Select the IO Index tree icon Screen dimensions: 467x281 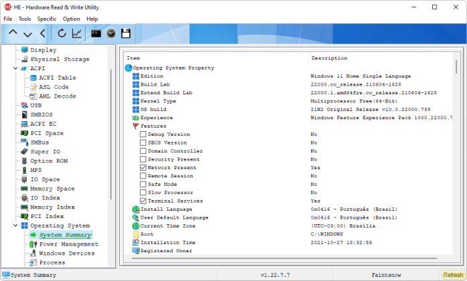(25, 198)
